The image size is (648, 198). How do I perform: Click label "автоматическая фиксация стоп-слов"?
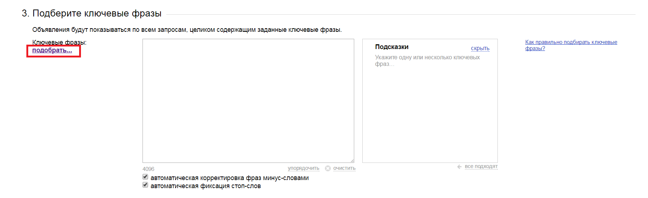pyautogui.click(x=205, y=186)
